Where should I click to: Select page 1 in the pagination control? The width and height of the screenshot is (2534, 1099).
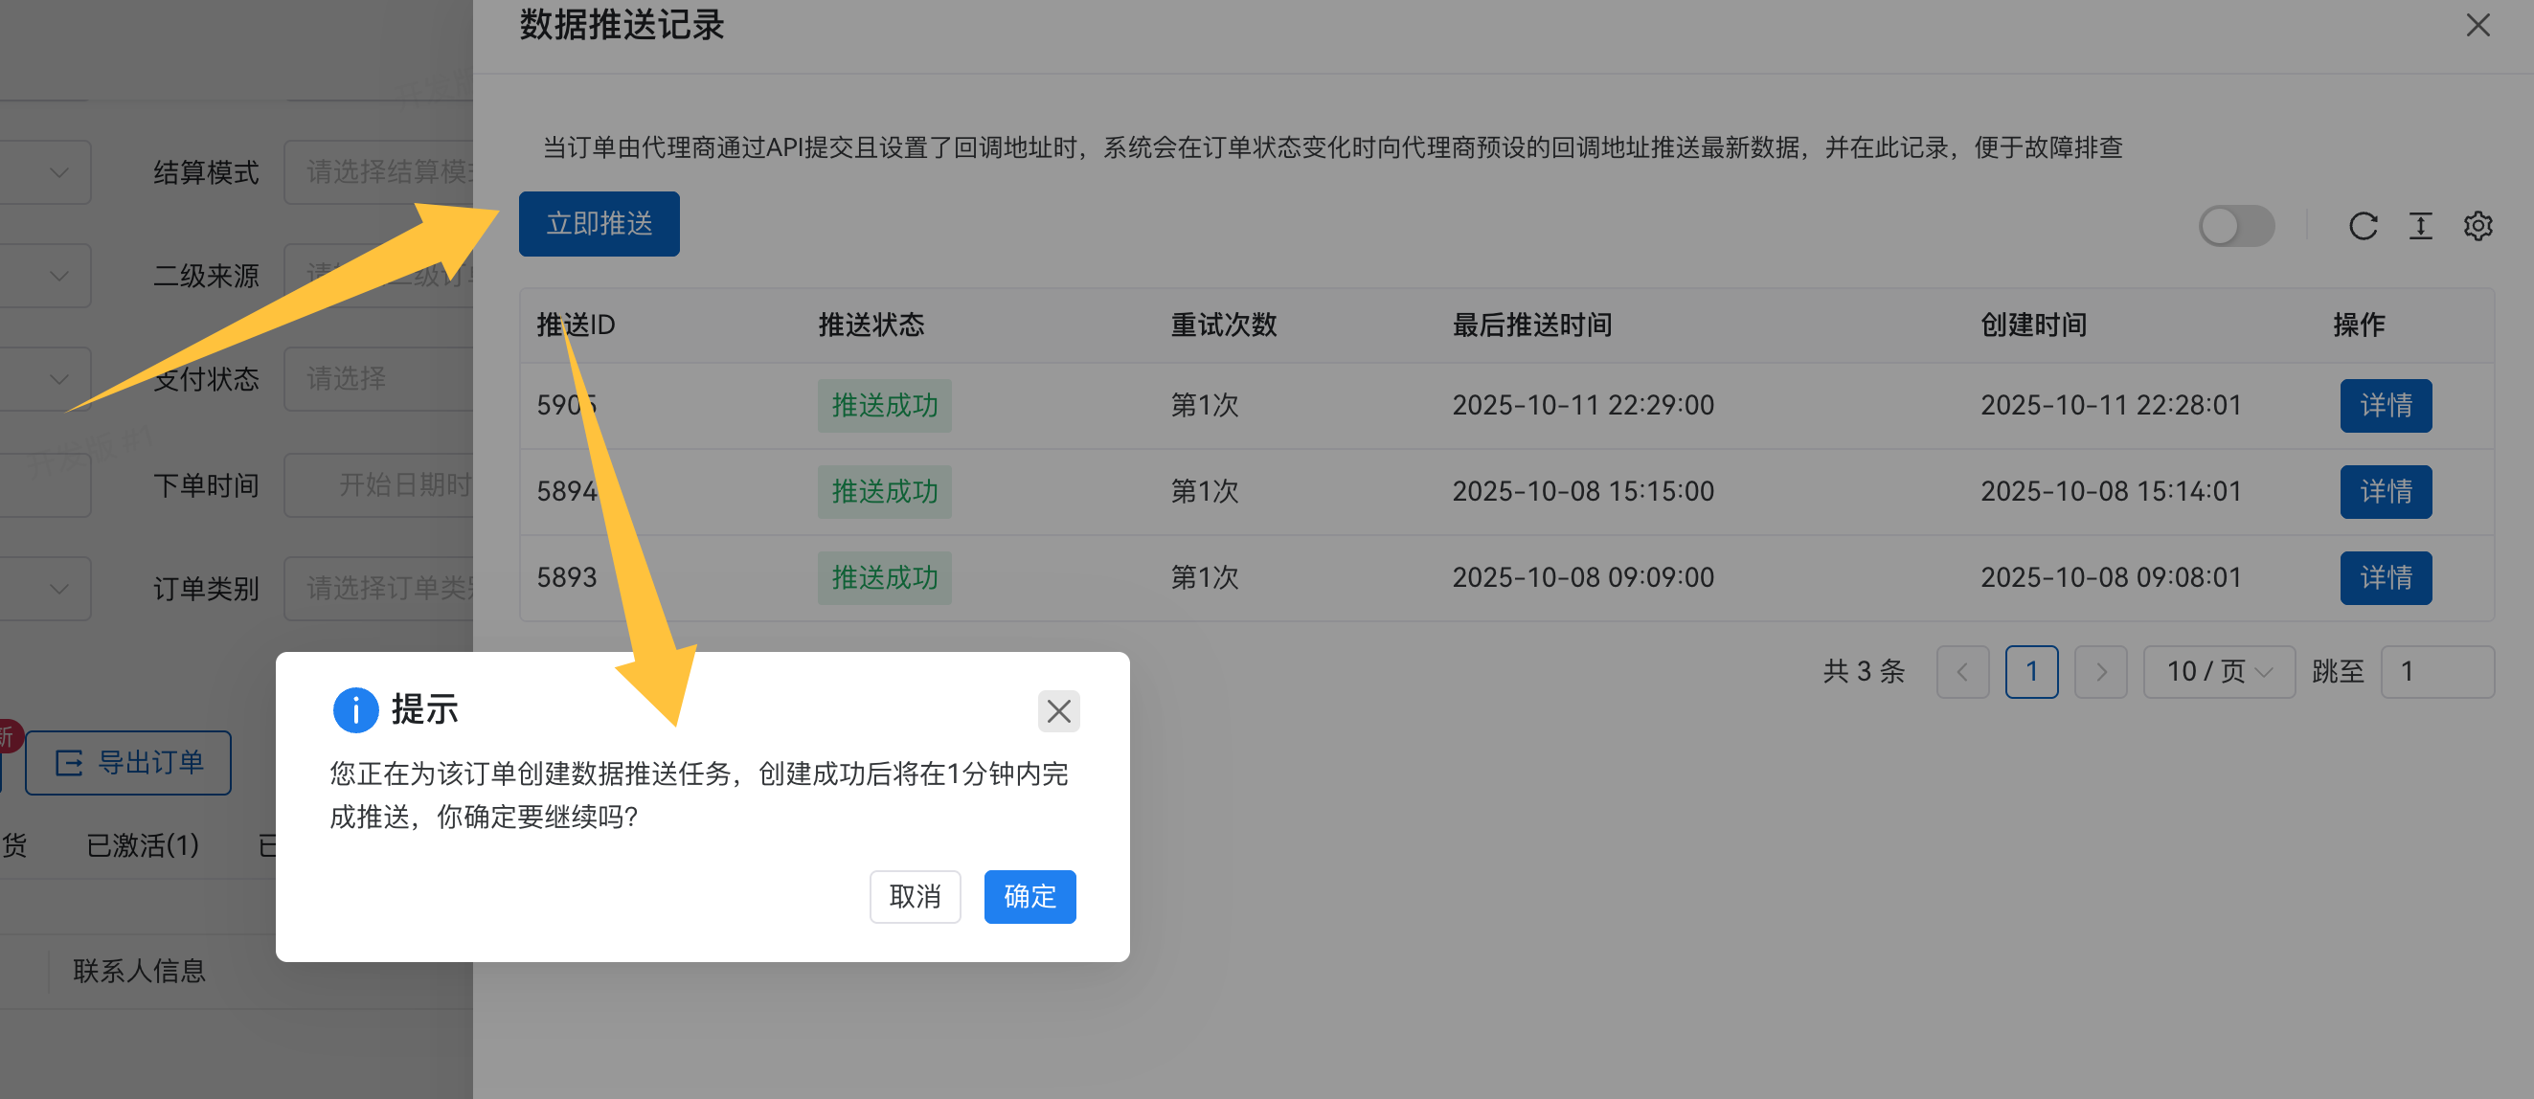click(2032, 671)
